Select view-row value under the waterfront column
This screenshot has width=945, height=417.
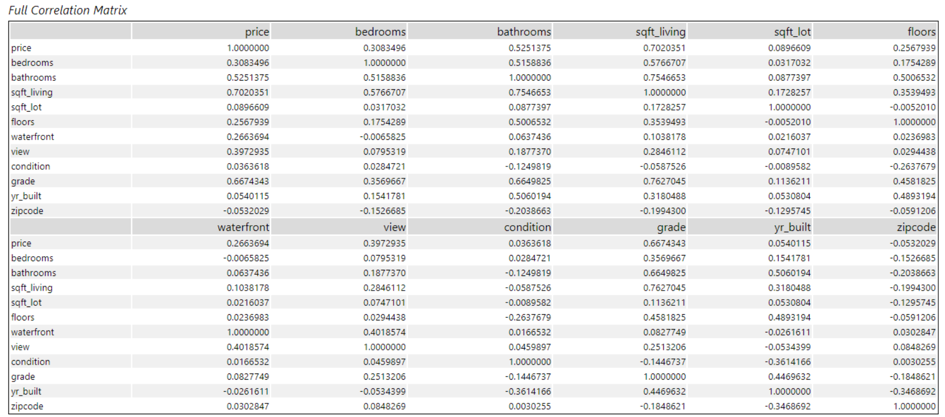coord(248,347)
